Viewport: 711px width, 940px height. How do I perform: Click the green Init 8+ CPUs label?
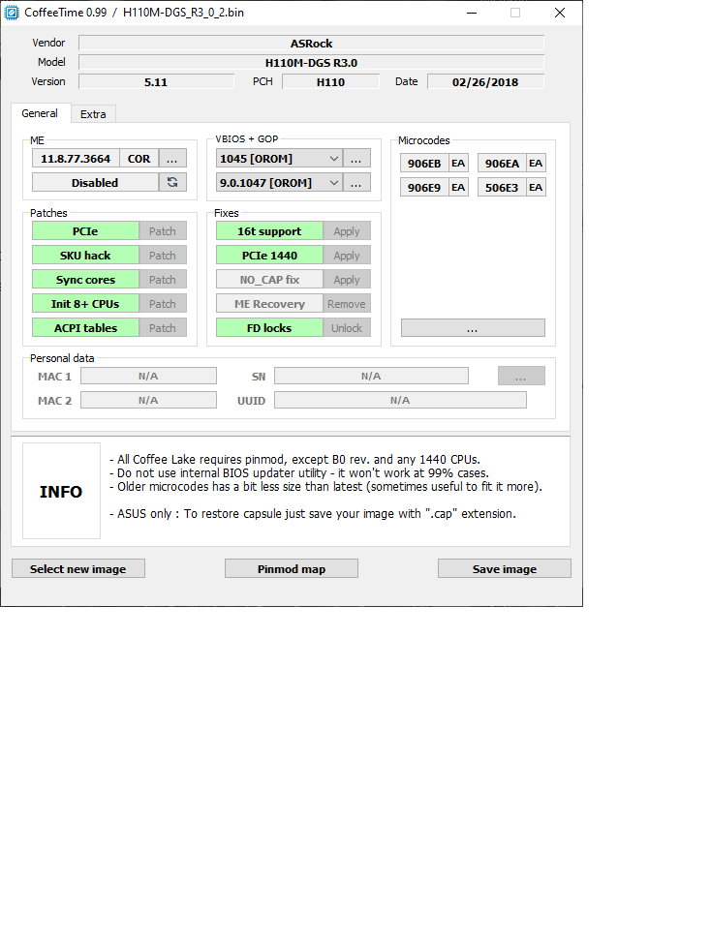(x=85, y=303)
